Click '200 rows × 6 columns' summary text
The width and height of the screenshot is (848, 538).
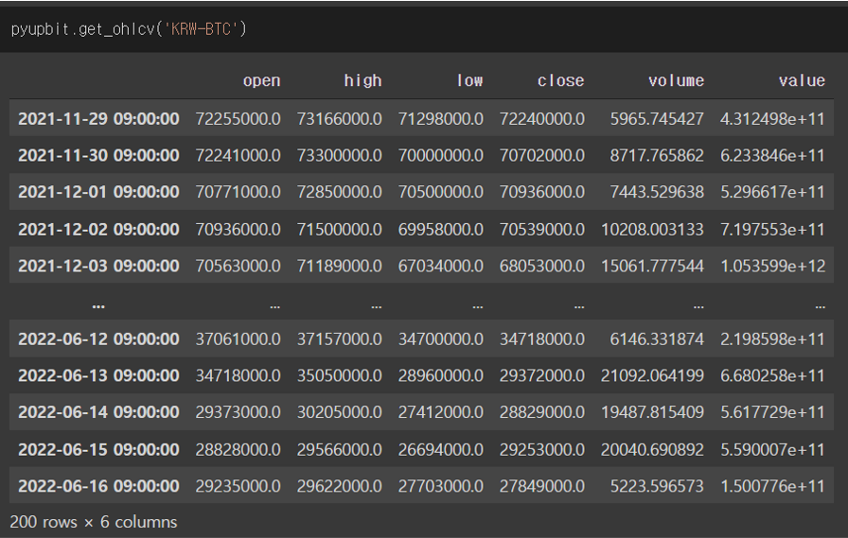94,522
